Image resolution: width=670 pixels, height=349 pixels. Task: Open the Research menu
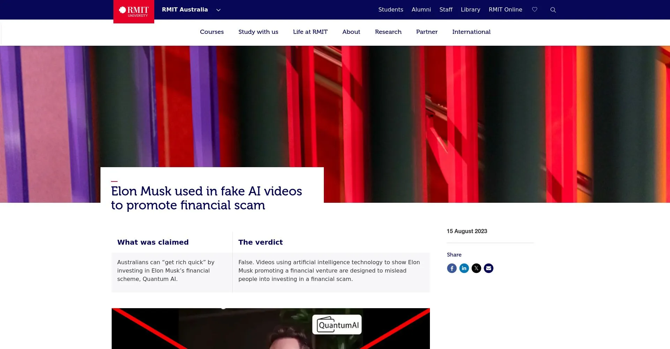pyautogui.click(x=388, y=32)
